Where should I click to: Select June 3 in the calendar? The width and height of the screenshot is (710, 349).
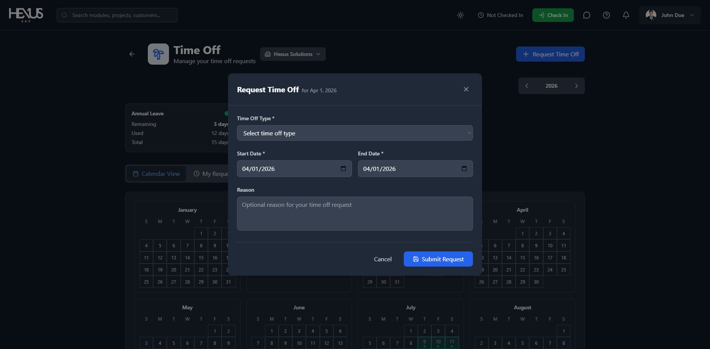coord(299,331)
